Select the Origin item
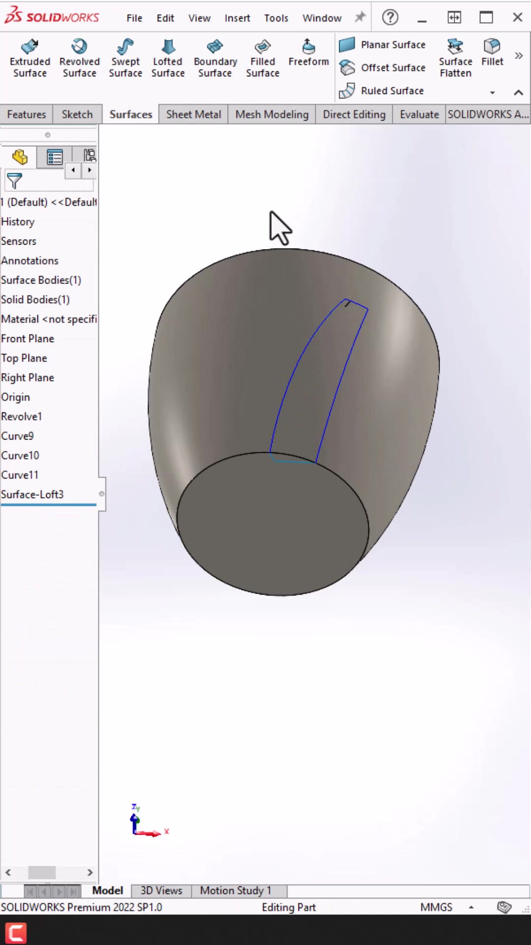Viewport: 531px width, 945px height. [15, 397]
